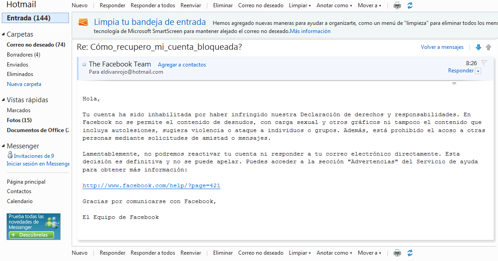Mark as Correo no deseado in top toolbar

point(261,5)
